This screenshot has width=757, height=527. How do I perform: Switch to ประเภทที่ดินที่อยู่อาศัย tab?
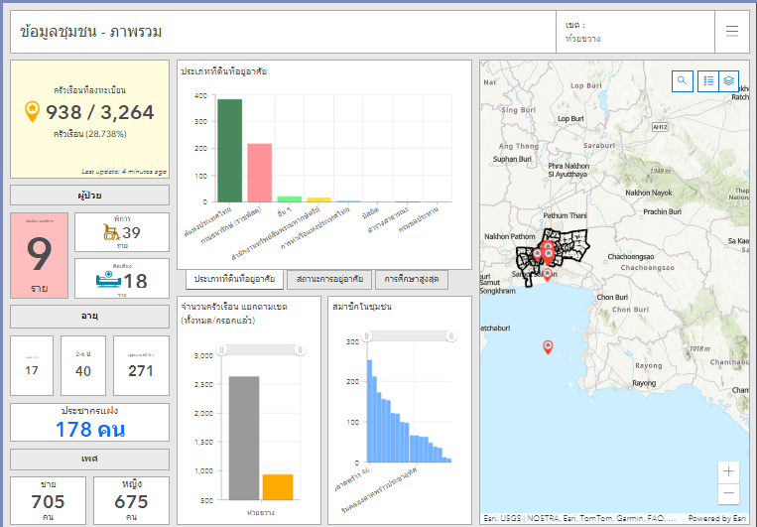(233, 279)
